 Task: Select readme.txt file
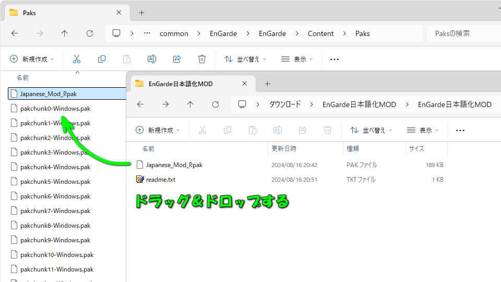[161, 180]
